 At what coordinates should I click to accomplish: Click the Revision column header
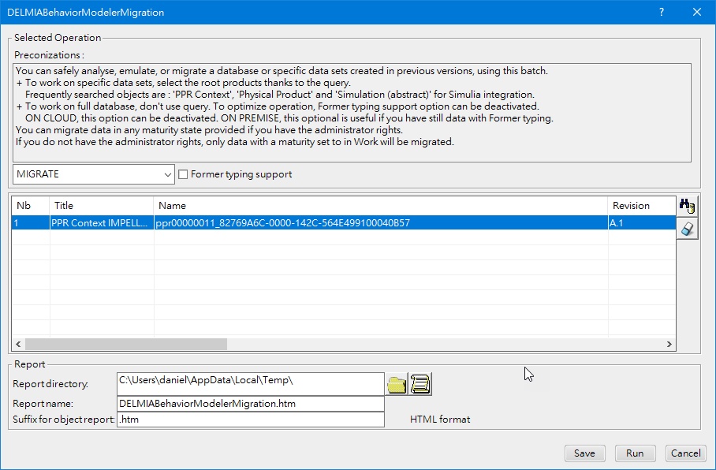pyautogui.click(x=642, y=206)
